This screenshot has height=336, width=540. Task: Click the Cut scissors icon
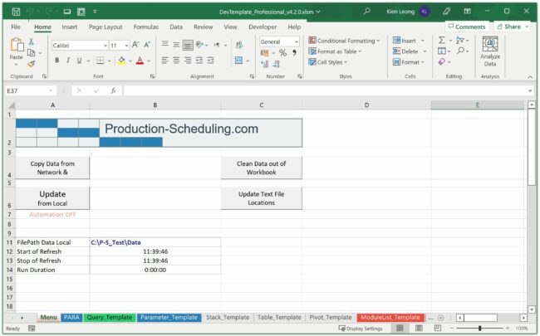(x=31, y=41)
